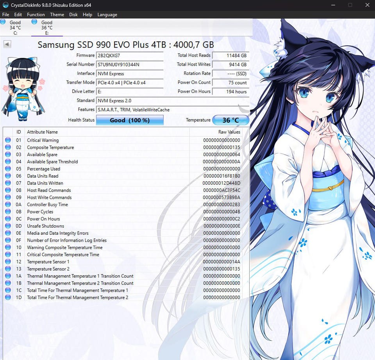Image resolution: width=375 pixels, height=360 pixels.
Task: Select the Data Units Written raw value 000000012D448D
Action: (221, 183)
